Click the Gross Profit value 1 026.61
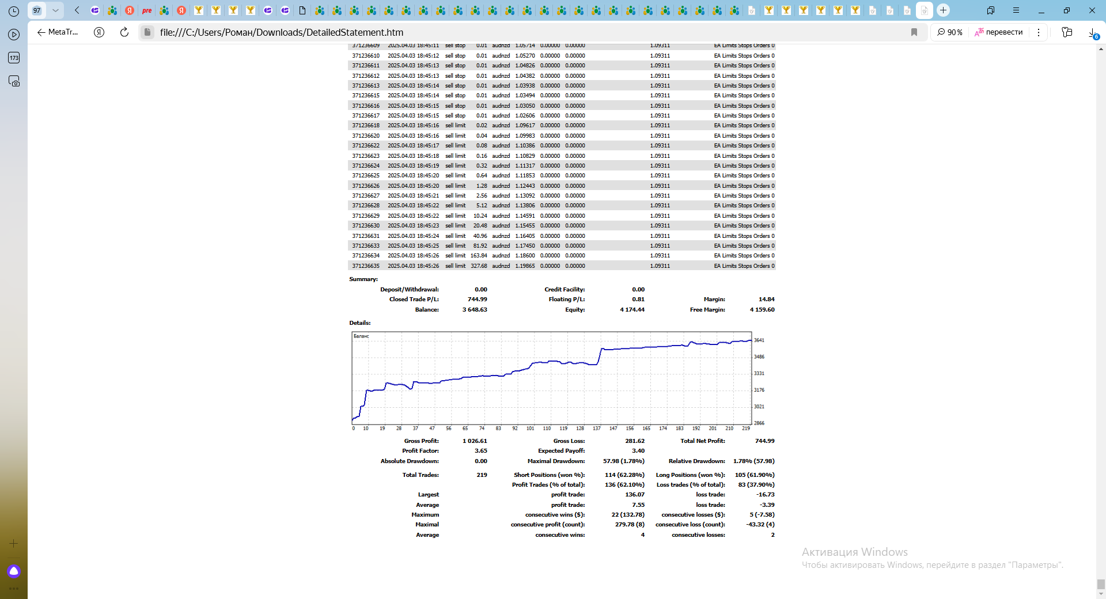The height and width of the screenshot is (599, 1106). pos(475,441)
